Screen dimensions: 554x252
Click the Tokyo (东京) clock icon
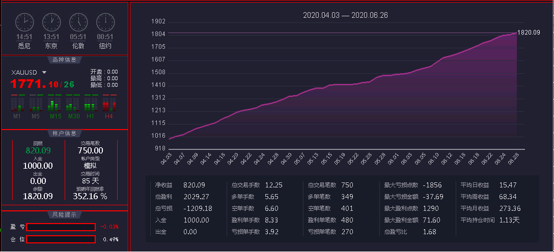point(51,22)
